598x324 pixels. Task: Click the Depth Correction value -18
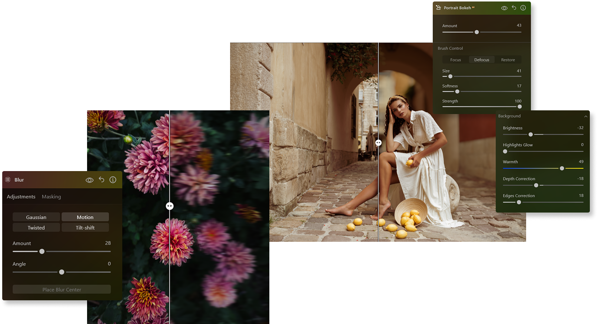click(x=580, y=178)
